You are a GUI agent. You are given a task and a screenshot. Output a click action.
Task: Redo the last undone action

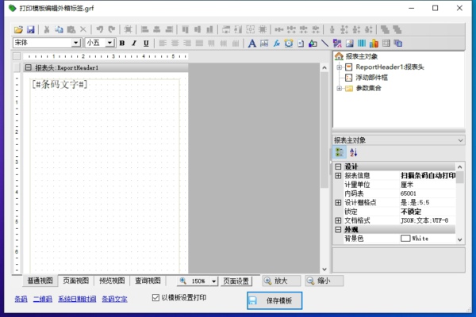click(112, 29)
